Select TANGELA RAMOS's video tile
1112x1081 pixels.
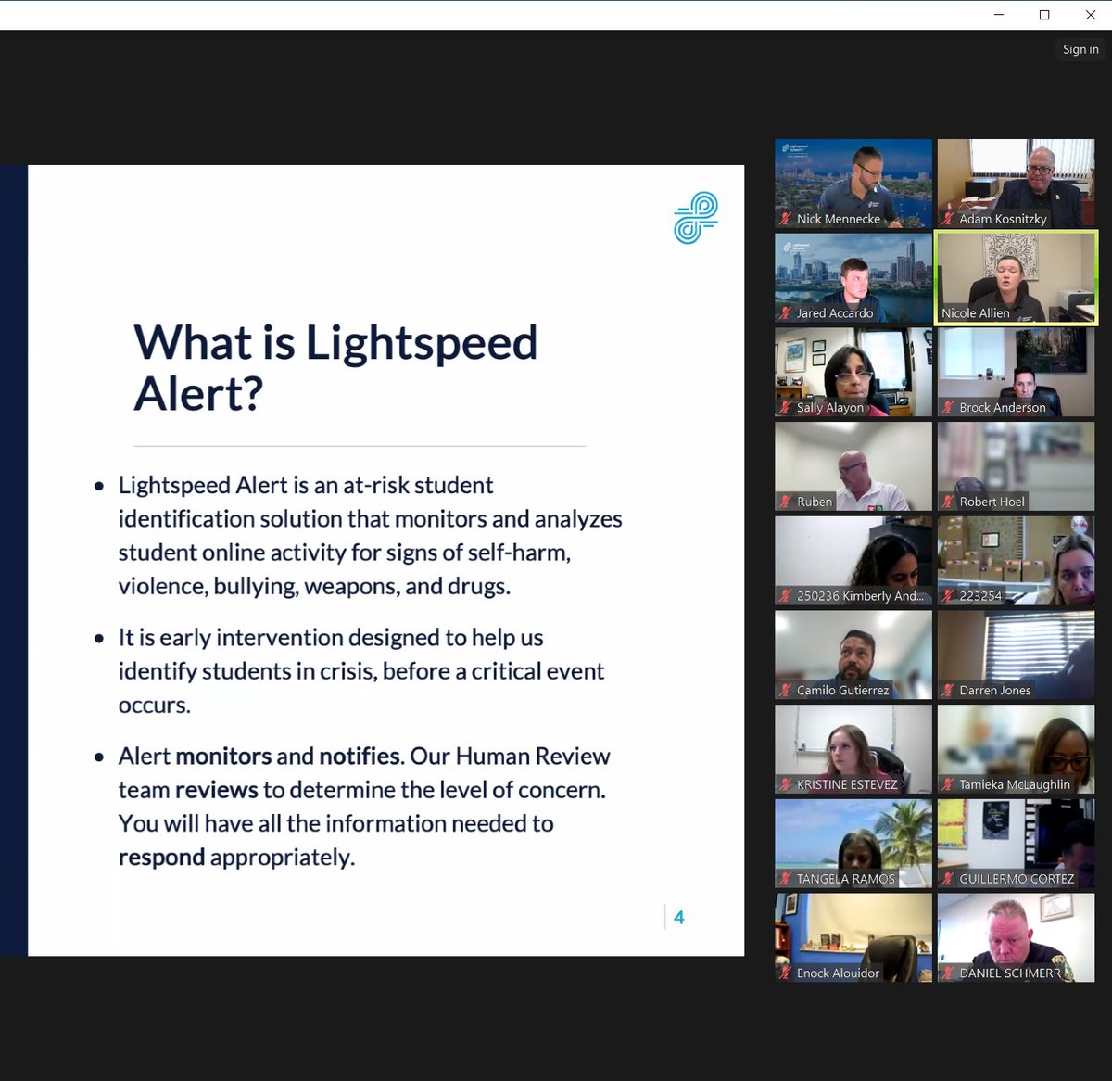(x=853, y=842)
